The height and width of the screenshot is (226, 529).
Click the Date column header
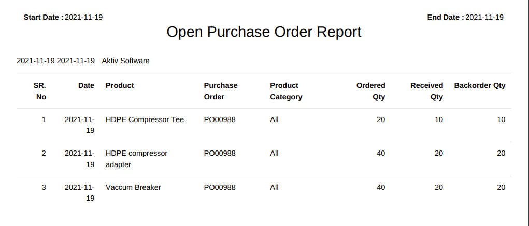[86, 85]
